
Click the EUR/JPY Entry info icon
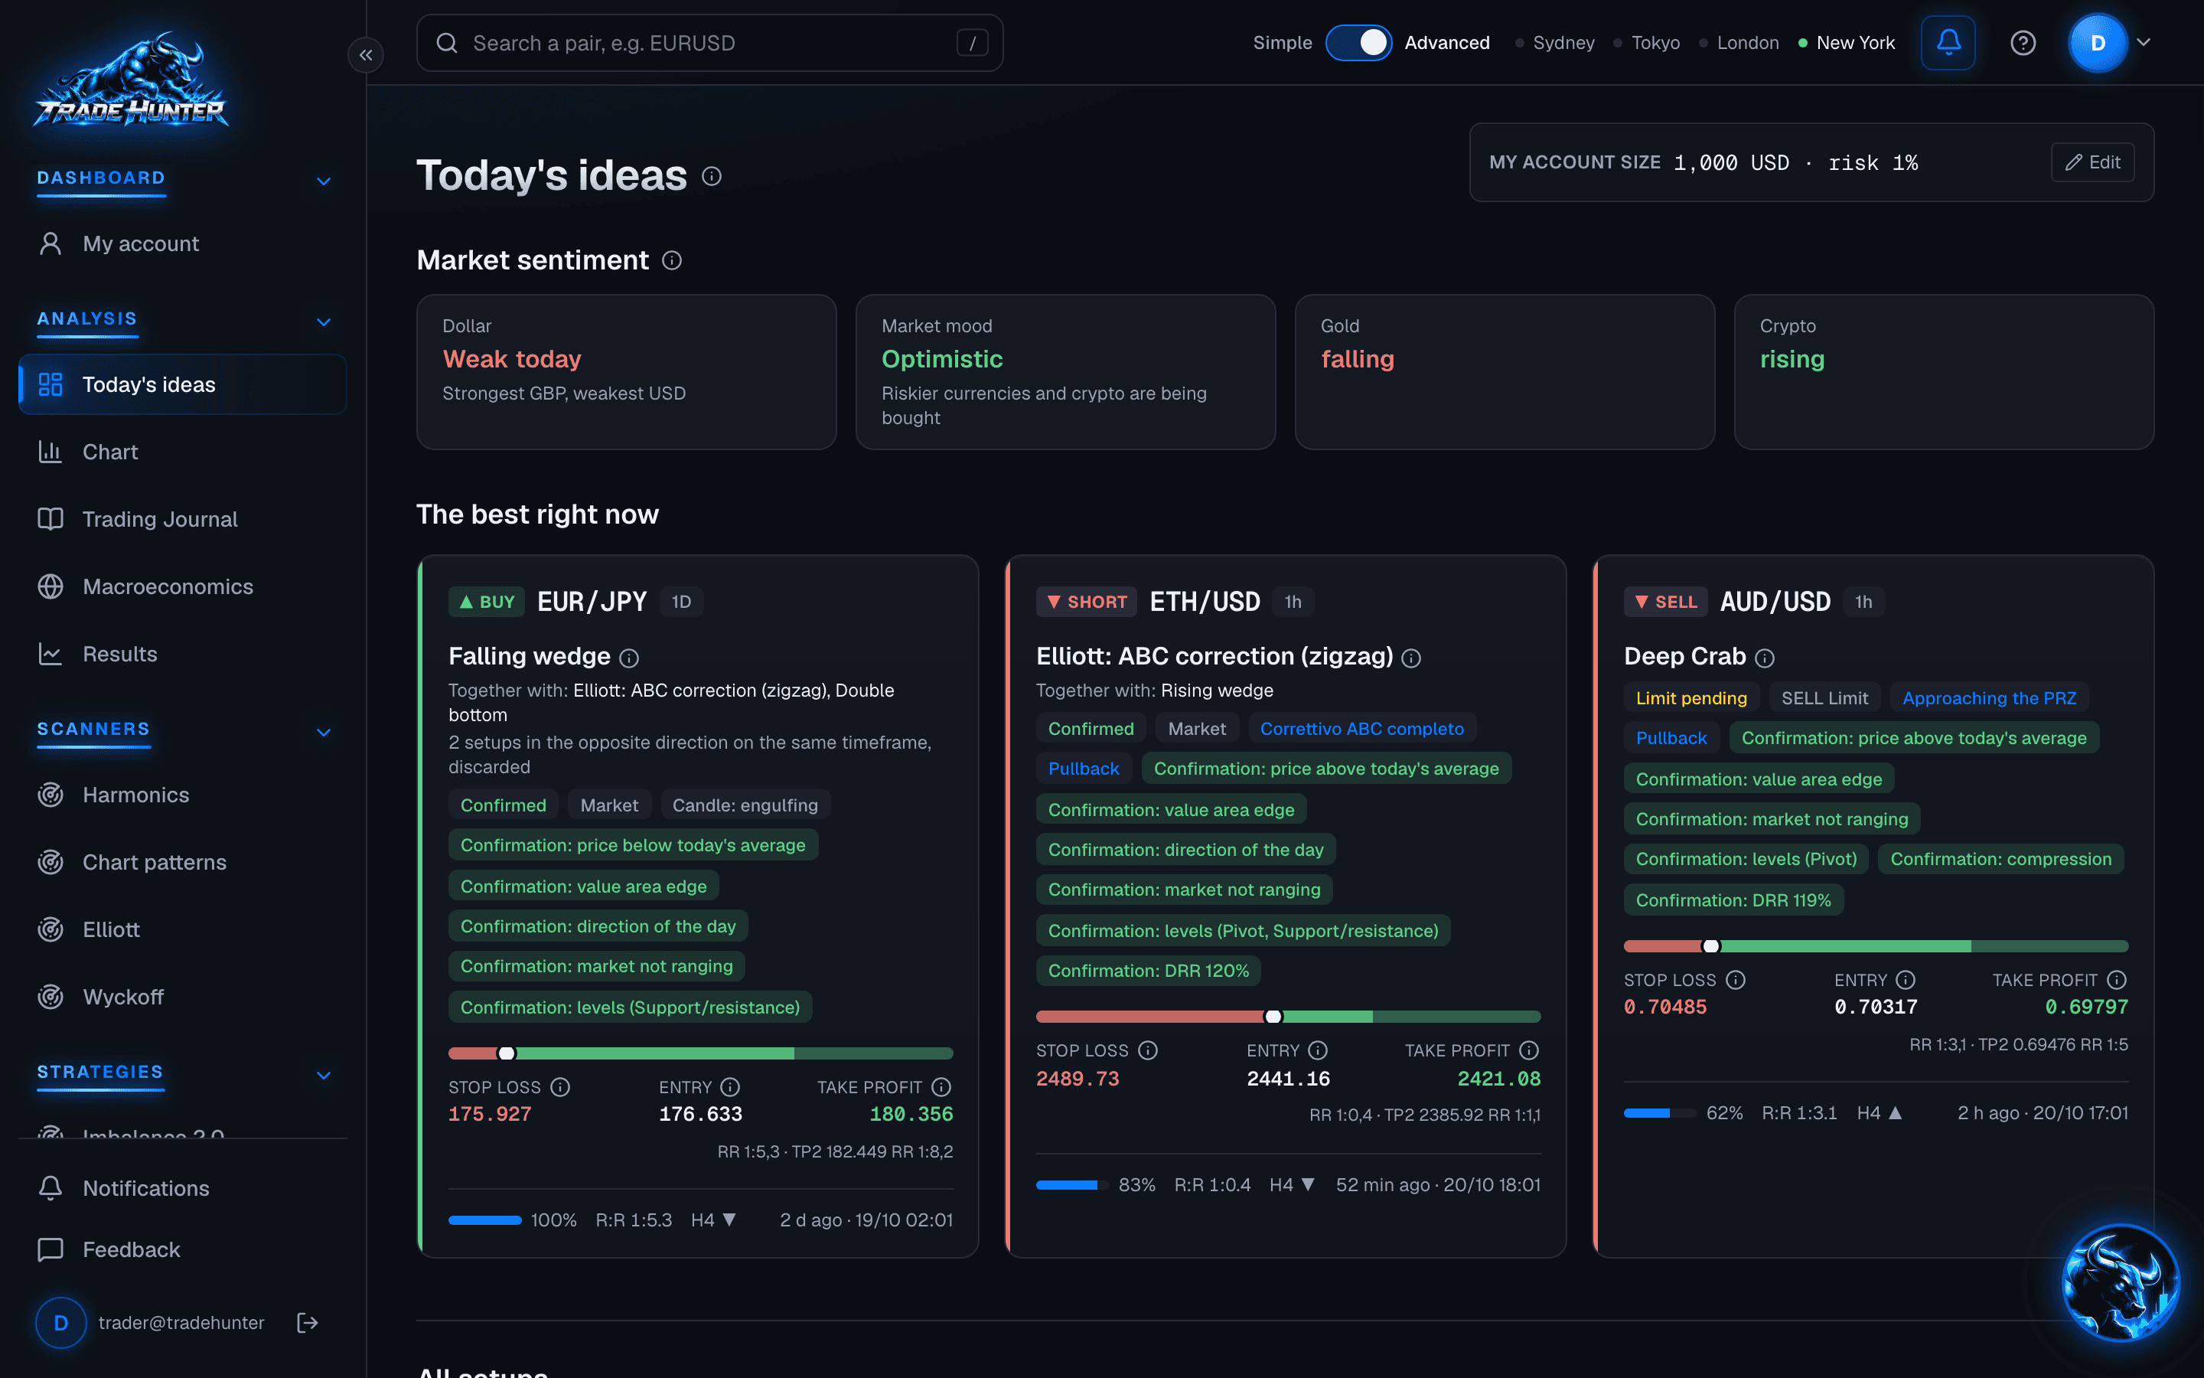tap(730, 1087)
